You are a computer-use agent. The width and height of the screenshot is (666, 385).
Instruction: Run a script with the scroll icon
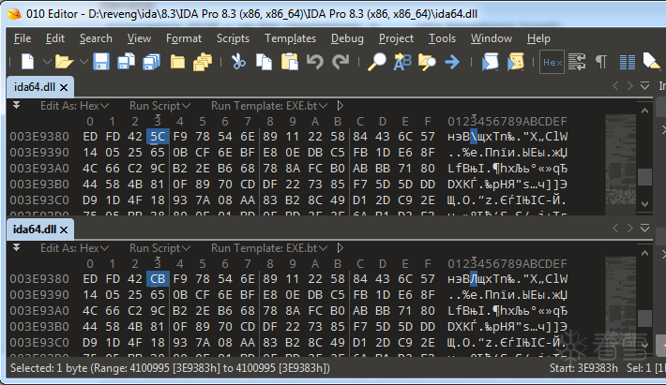click(491, 62)
